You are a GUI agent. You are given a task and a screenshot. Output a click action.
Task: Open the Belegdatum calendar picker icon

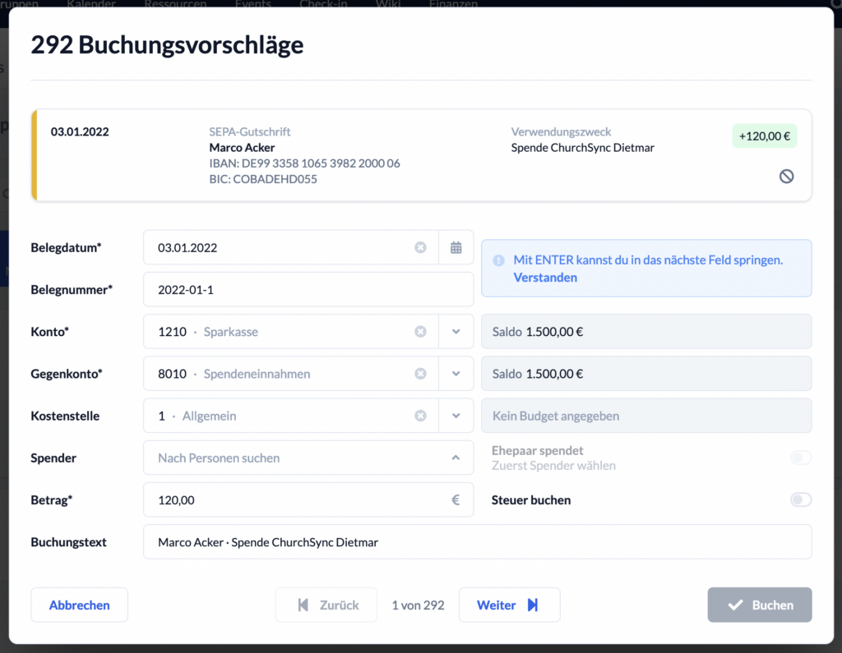coord(456,247)
